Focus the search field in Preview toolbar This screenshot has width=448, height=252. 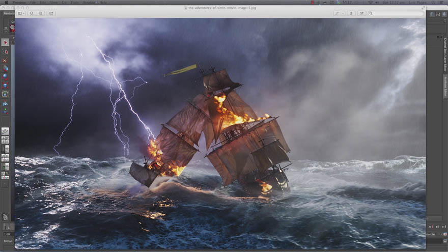396,13
